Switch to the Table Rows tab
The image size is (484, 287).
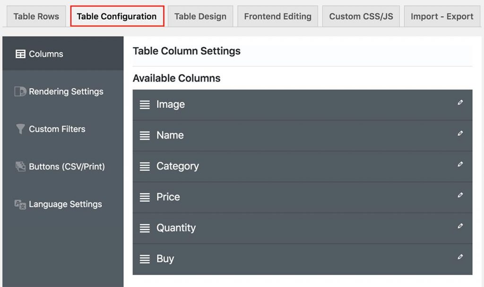tap(36, 17)
